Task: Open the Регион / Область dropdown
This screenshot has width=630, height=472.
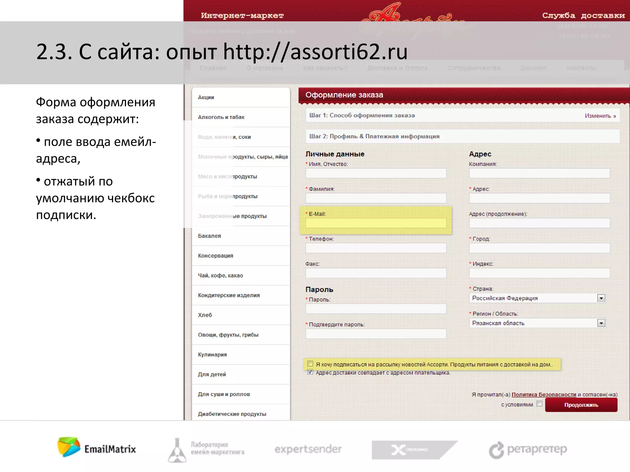Action: pyautogui.click(x=537, y=323)
